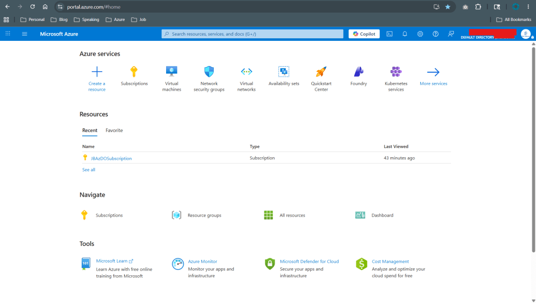Open portal settings gear icon
Screen dimensions: 536x303
420,34
